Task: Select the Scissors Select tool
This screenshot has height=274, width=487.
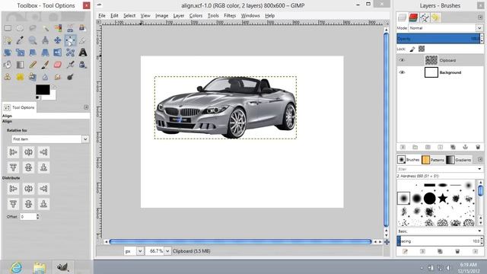Action: (70, 28)
